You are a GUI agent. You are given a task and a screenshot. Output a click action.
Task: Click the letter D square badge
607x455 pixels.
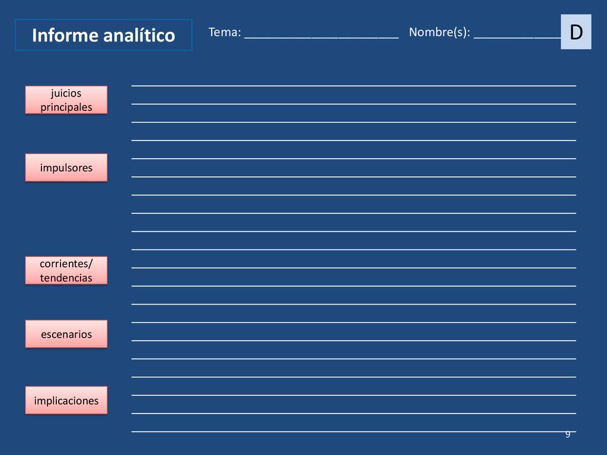(x=576, y=32)
